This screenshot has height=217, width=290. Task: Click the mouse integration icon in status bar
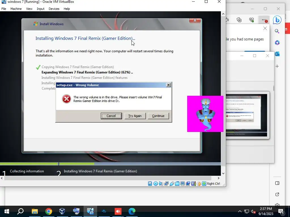click(x=199, y=184)
